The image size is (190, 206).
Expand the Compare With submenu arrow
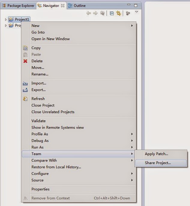[x=132, y=160]
